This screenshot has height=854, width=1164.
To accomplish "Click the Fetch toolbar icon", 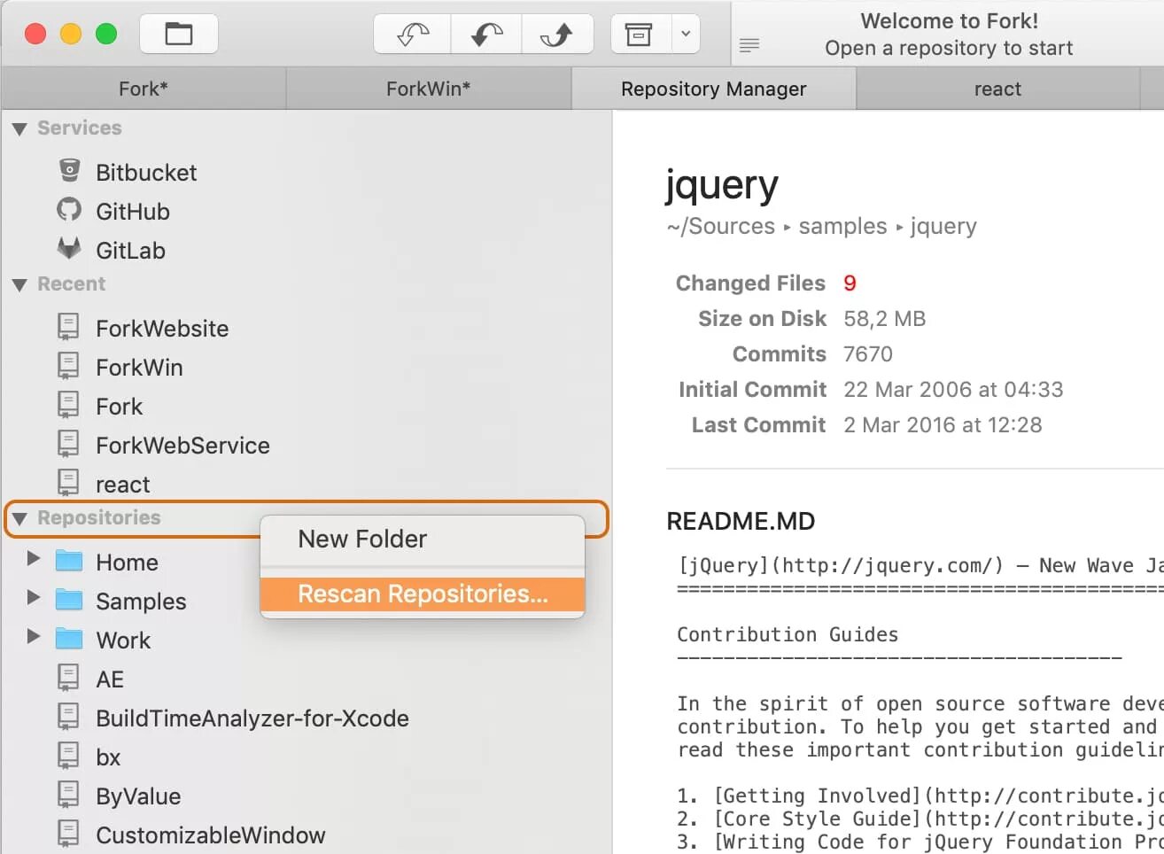I will coord(413,35).
